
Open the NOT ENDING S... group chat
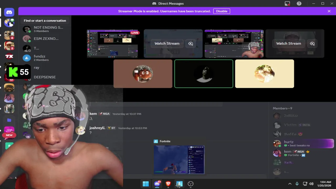45,29
